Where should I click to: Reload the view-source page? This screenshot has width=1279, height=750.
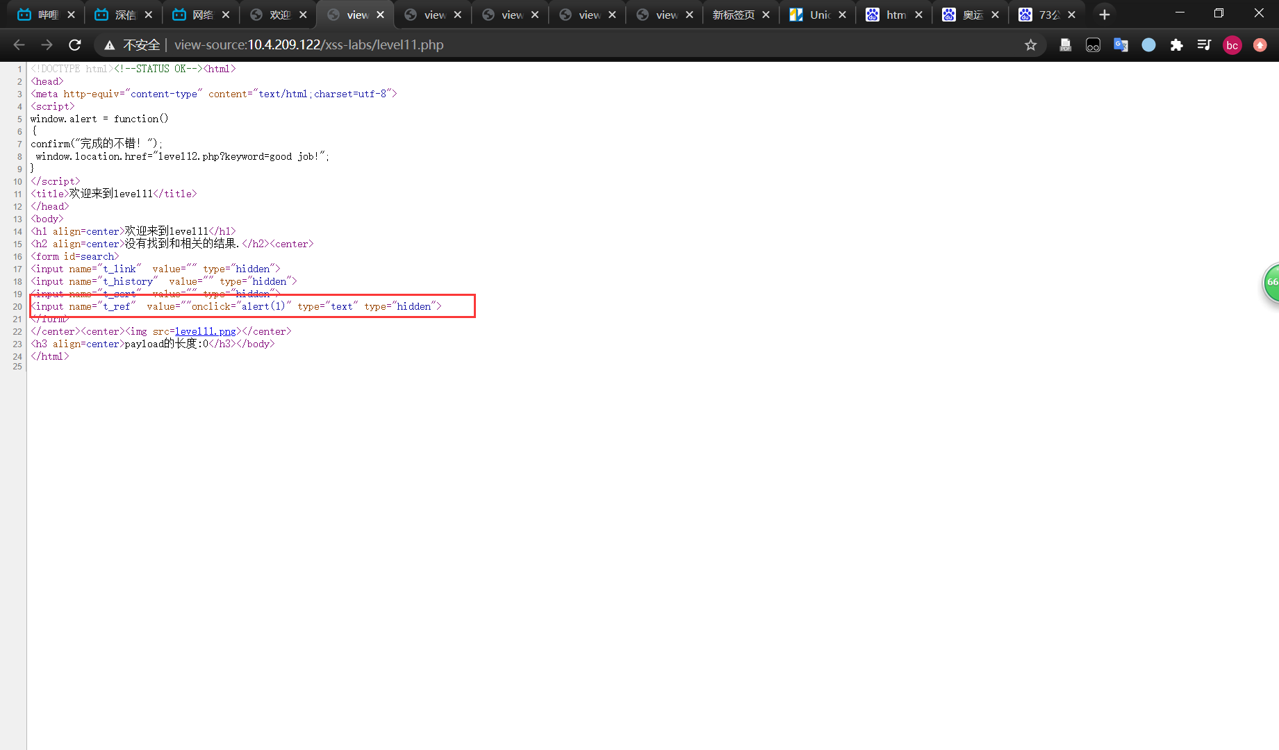coord(75,45)
